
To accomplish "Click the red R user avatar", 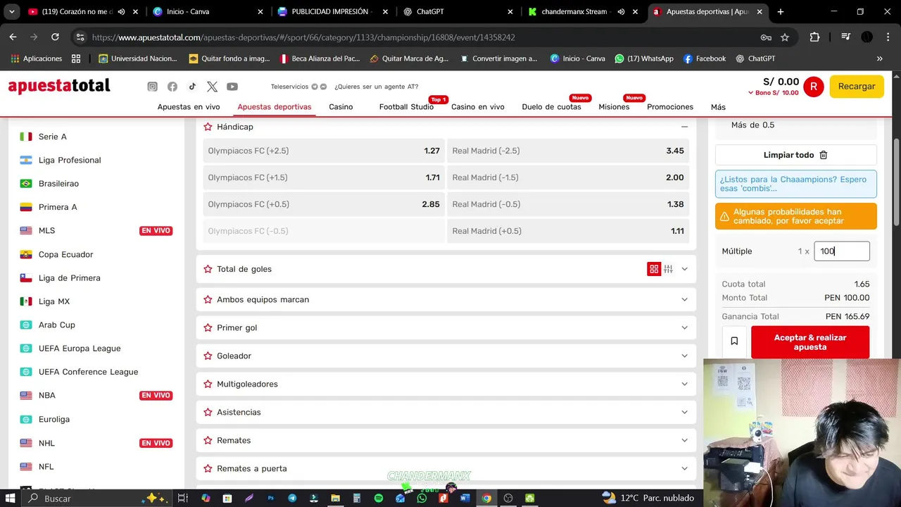I will tap(813, 87).
